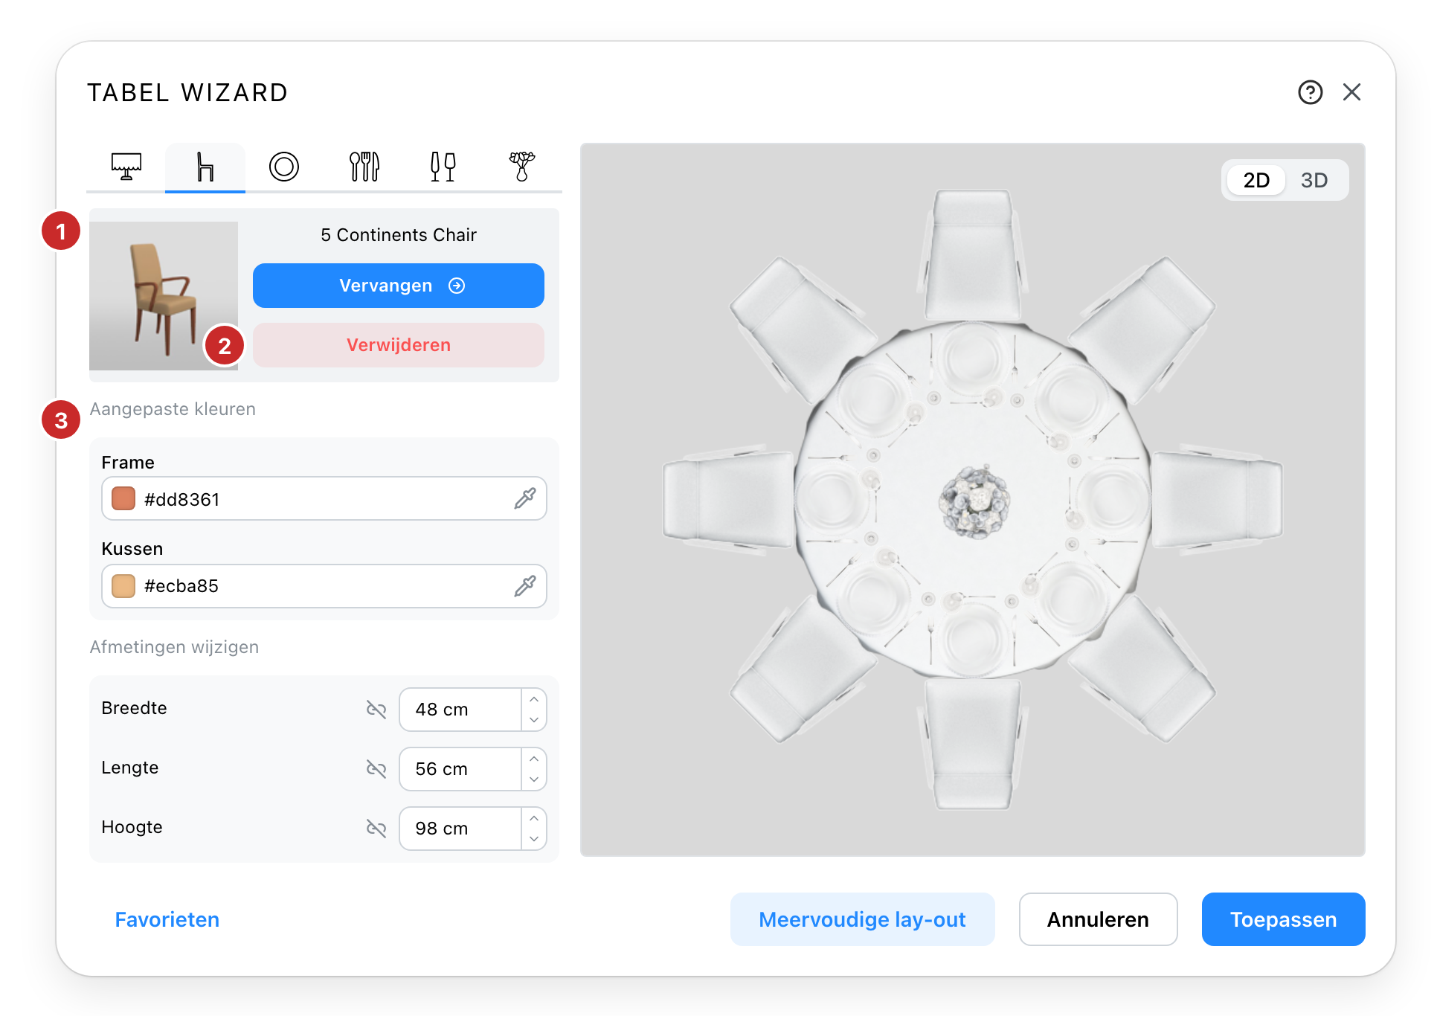The width and height of the screenshot is (1437, 1016).
Task: Toggle the Lengte link lock icon
Action: (x=376, y=769)
